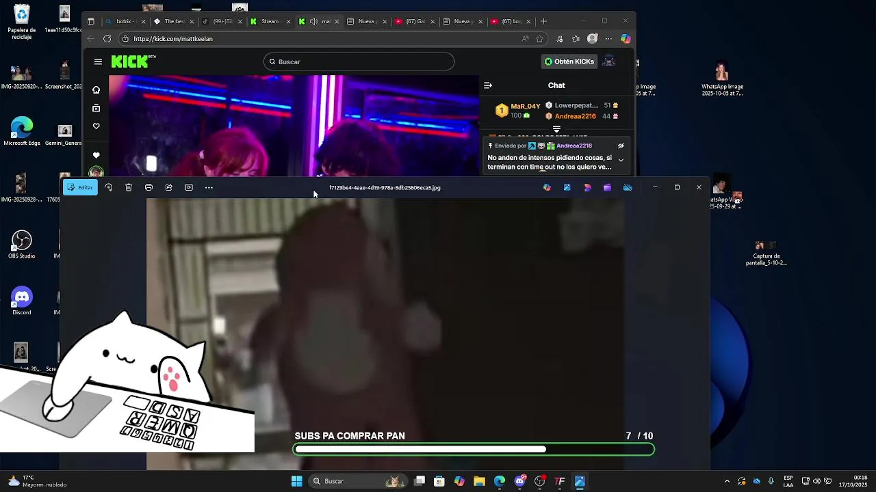Open Edge tab actions menu
The width and height of the screenshot is (876, 492).
(90, 21)
